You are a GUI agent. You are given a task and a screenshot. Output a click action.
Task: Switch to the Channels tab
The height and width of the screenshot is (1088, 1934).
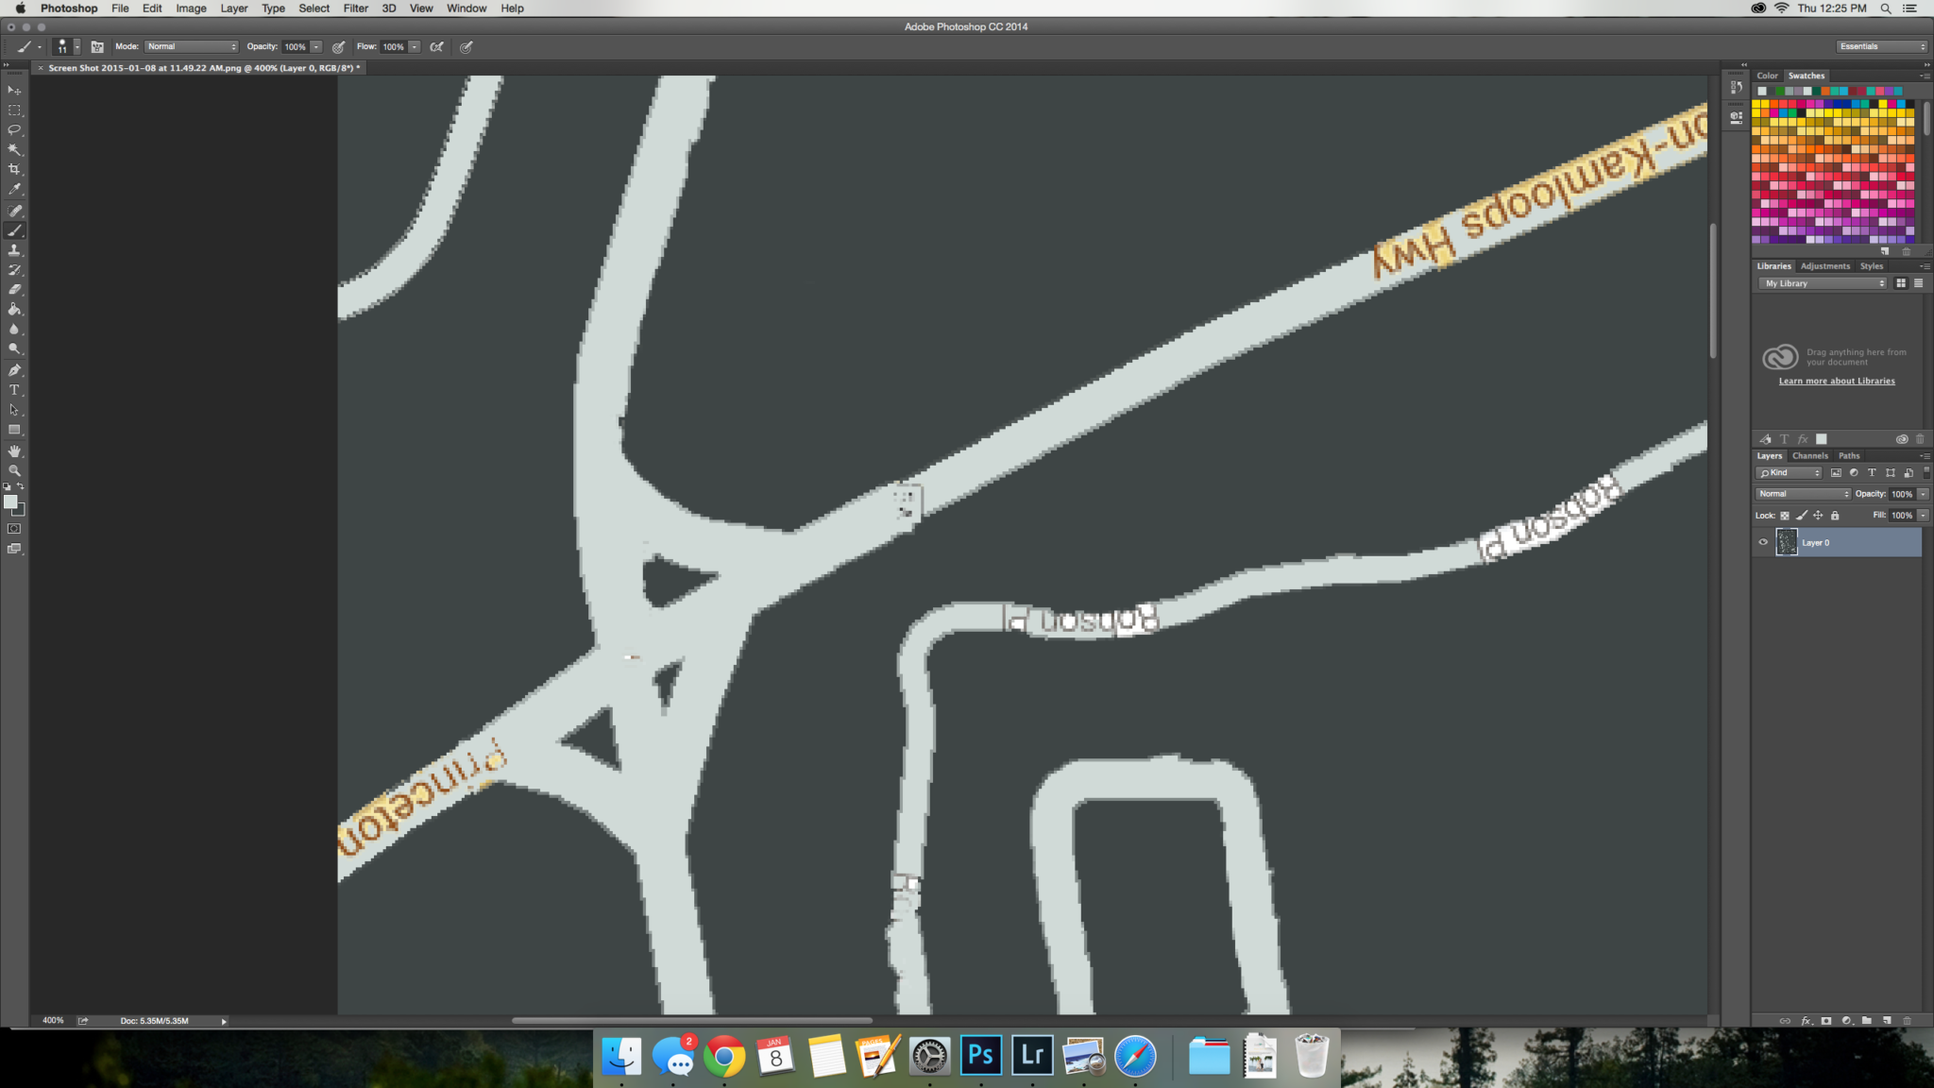point(1810,456)
